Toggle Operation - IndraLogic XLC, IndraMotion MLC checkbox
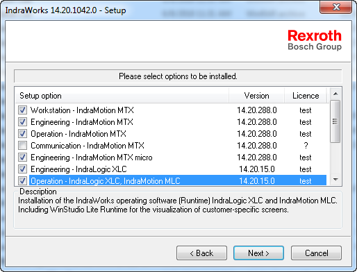Image resolution: width=357 pixels, height=272 pixels. pyautogui.click(x=22, y=180)
